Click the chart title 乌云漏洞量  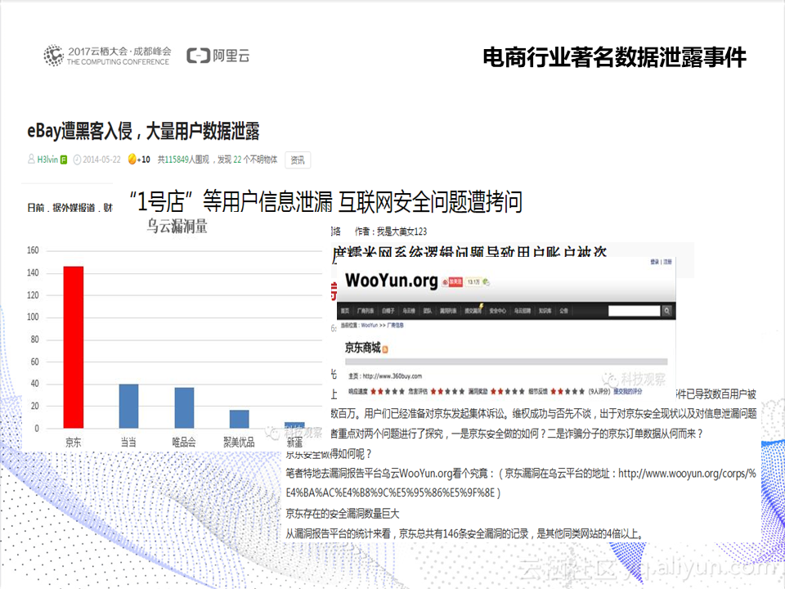(x=177, y=227)
